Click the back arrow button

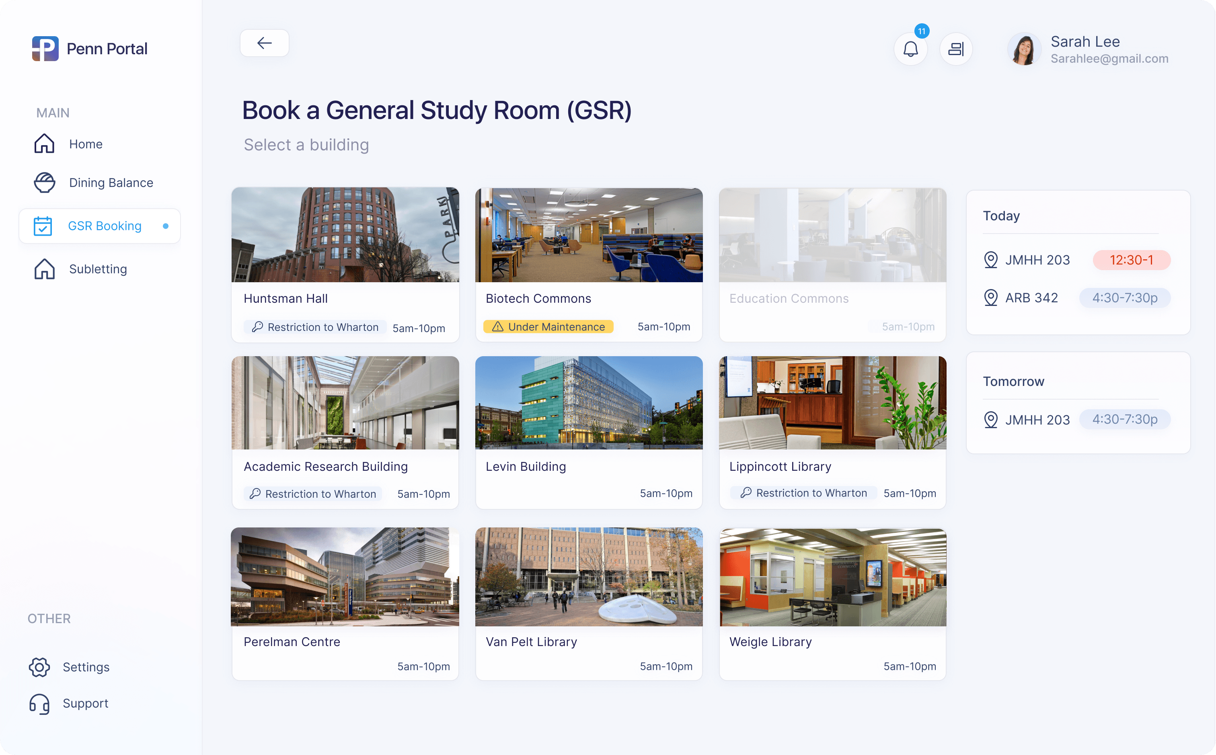[264, 43]
